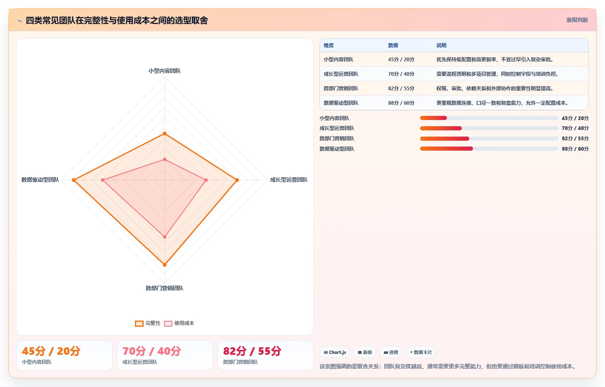Click the 成长型运营团队 label in the progress list
This screenshot has width=605, height=387.
tap(337, 128)
